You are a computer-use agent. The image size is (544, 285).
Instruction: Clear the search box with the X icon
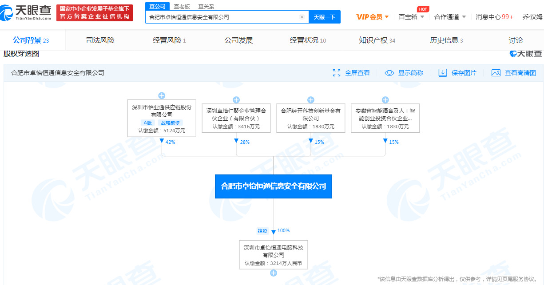(x=302, y=17)
